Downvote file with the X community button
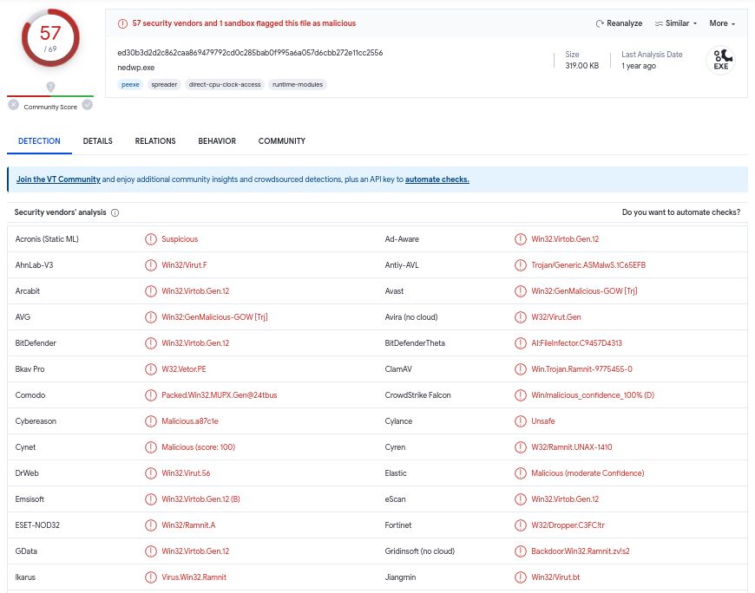Image resolution: width=755 pixels, height=593 pixels. click(13, 105)
